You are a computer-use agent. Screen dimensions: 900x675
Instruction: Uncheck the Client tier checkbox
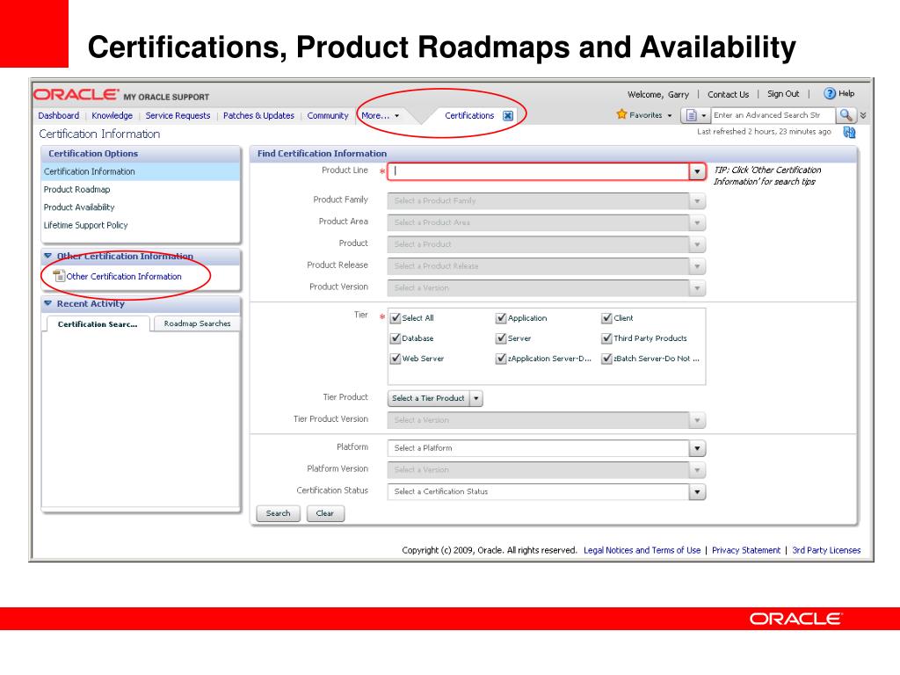(x=606, y=318)
